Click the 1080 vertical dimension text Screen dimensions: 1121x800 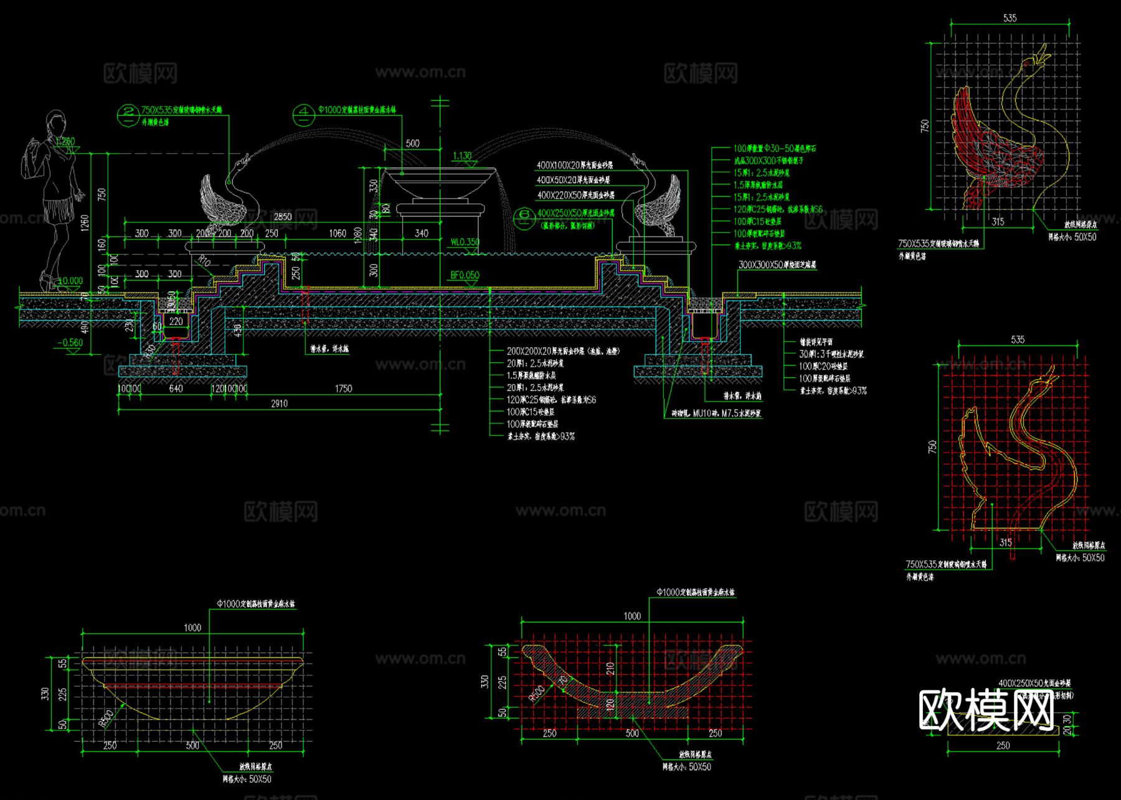click(x=357, y=235)
